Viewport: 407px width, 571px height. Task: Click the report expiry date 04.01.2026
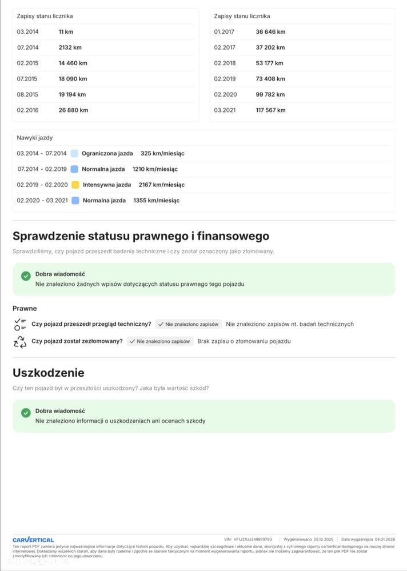[385, 539]
